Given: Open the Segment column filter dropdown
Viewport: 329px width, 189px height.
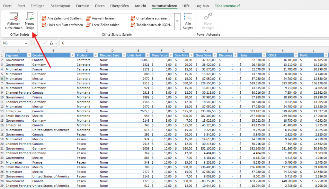Looking at the screenshot, I should pyautogui.click(x=29, y=55).
